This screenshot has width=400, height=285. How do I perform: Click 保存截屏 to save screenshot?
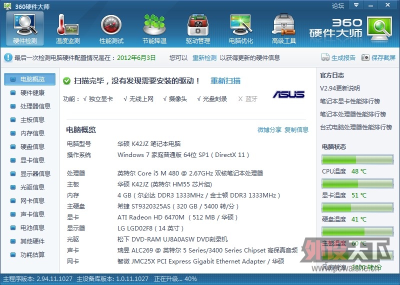coord(378,57)
